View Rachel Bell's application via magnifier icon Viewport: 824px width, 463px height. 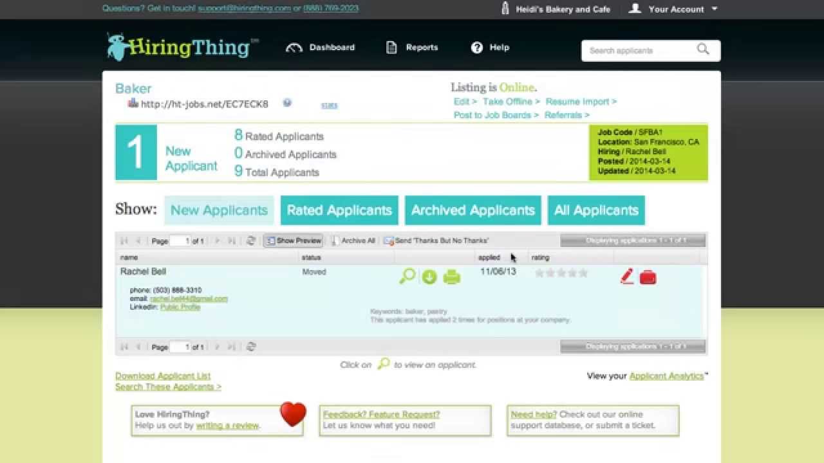[x=406, y=277]
